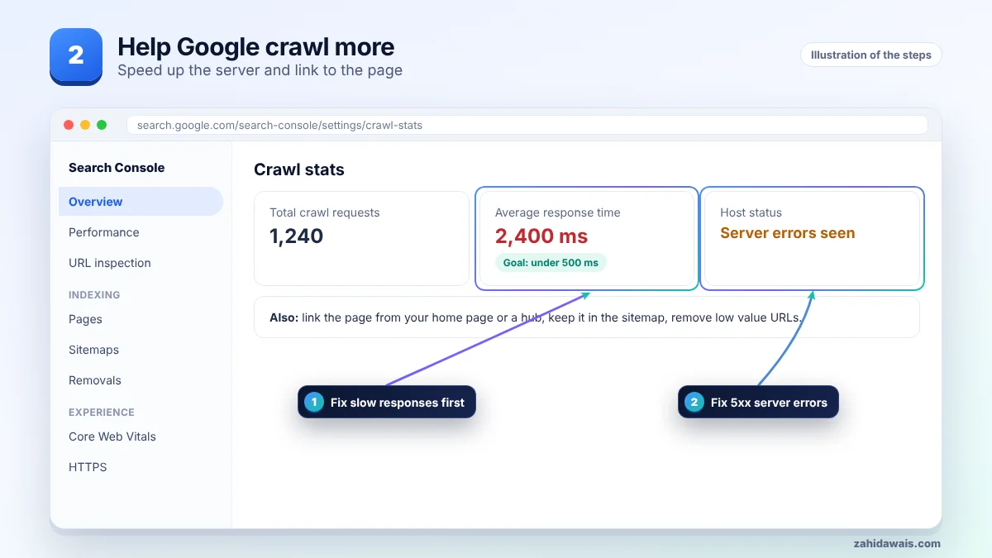Click the green maximize window dot
The width and height of the screenshot is (992, 558).
pyautogui.click(x=102, y=125)
